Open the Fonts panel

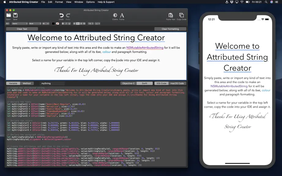[x=122, y=16]
